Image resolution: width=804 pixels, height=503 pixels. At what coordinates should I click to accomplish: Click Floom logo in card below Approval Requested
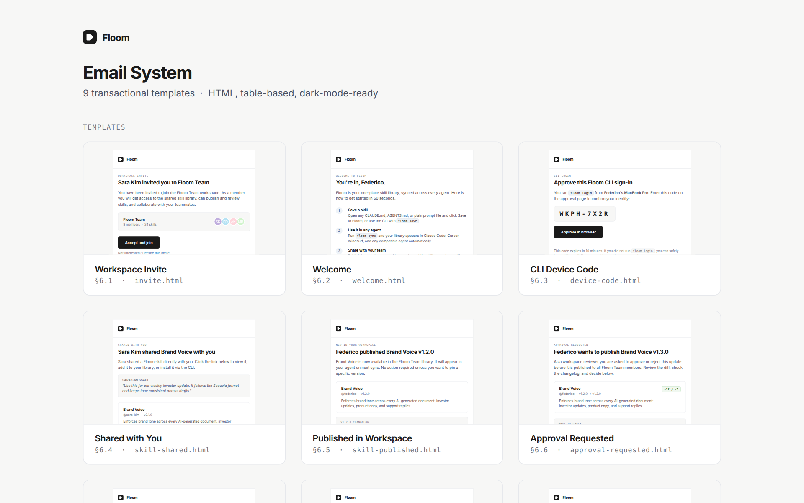[557, 498]
